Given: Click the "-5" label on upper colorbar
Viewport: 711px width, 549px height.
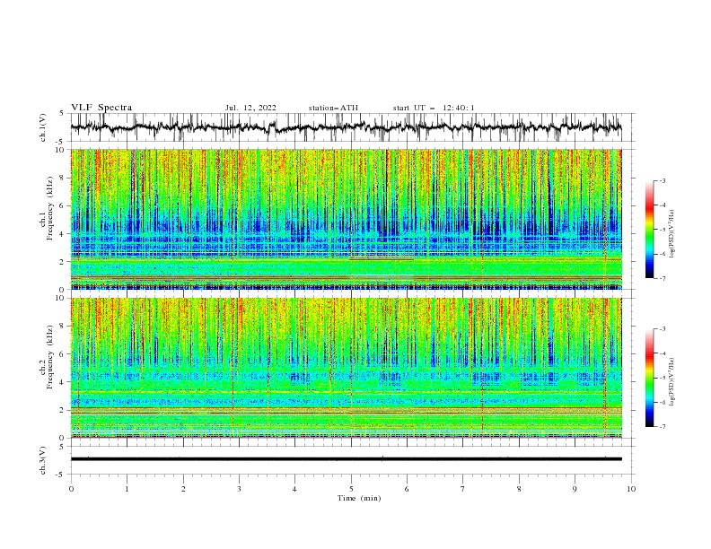Looking at the screenshot, I should pos(662,230).
